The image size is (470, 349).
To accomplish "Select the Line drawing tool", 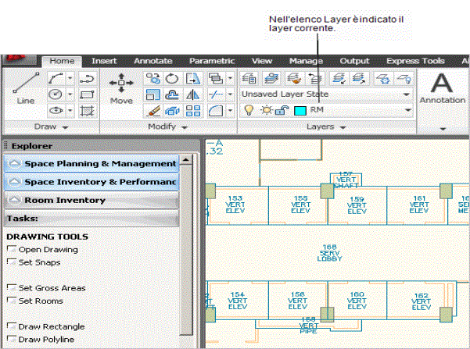I will 26,88.
